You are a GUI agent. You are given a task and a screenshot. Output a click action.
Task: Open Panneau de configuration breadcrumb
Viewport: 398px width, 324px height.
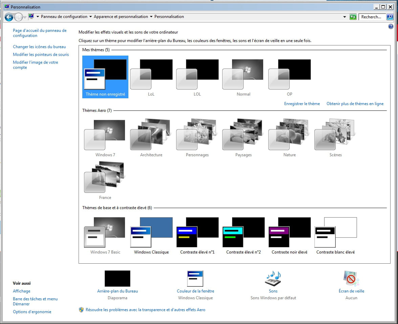tap(64, 17)
